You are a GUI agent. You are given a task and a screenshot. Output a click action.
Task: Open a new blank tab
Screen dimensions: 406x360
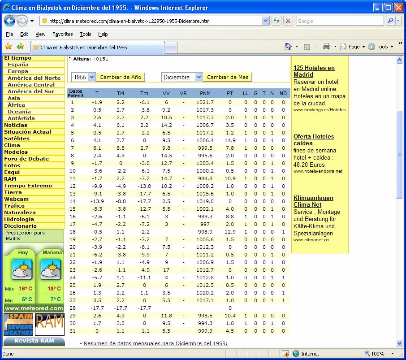pyautogui.click(x=171, y=48)
